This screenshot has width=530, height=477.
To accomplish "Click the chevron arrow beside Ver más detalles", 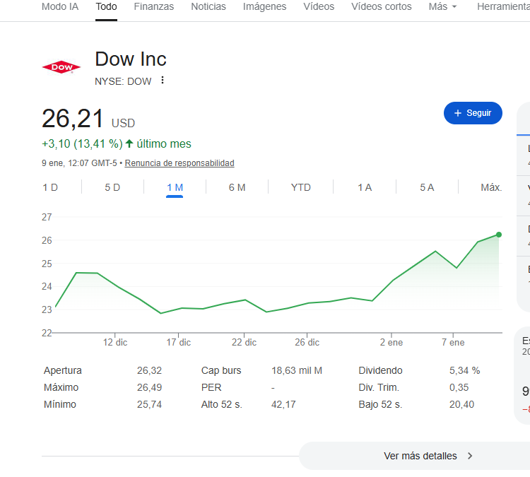I will [x=470, y=456].
